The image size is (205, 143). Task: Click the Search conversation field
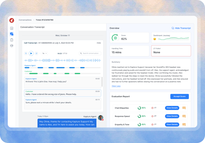[x=90, y=53]
